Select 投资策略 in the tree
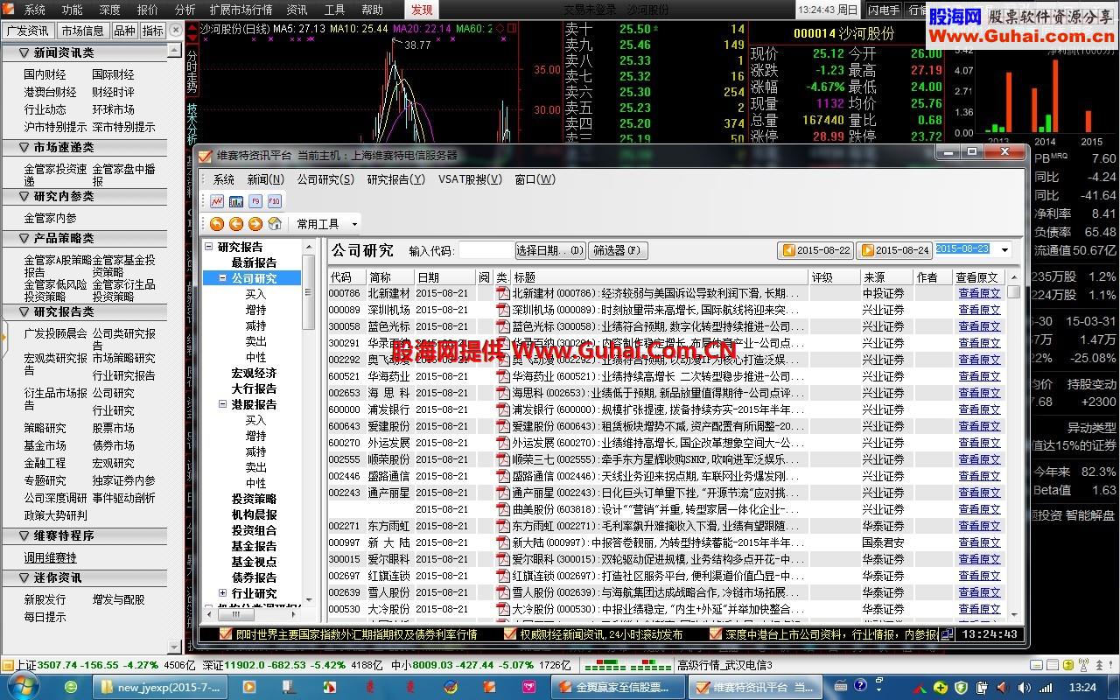Image resolution: width=1120 pixels, height=700 pixels. [254, 499]
